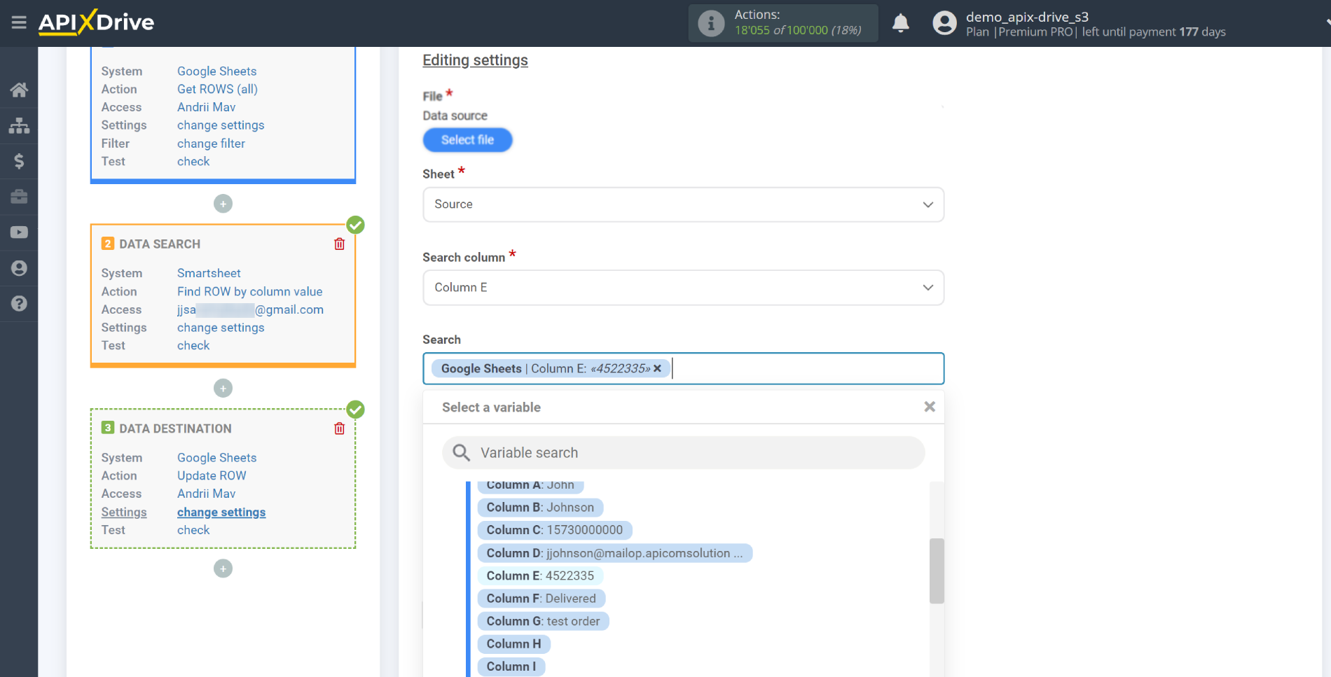Screen dimensions: 1331x677
Task: Open the notifications bell
Action: [901, 23]
